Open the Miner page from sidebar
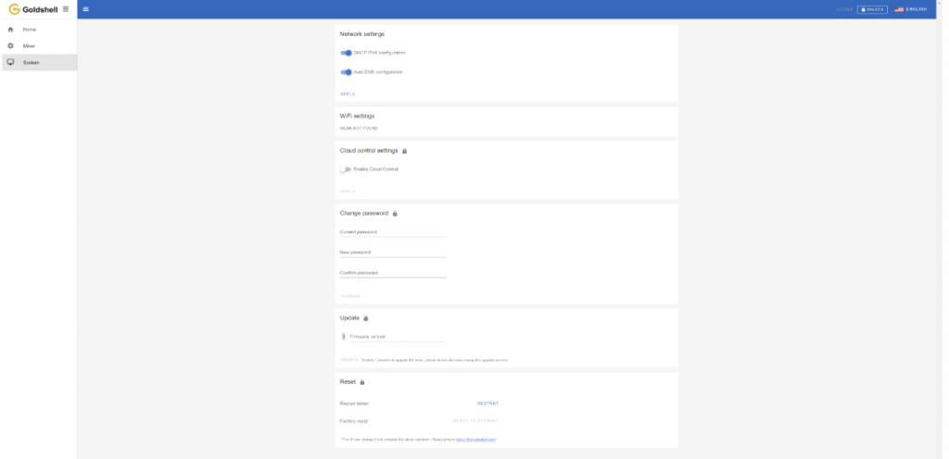Viewport: 949px width, 459px height. tap(30, 45)
